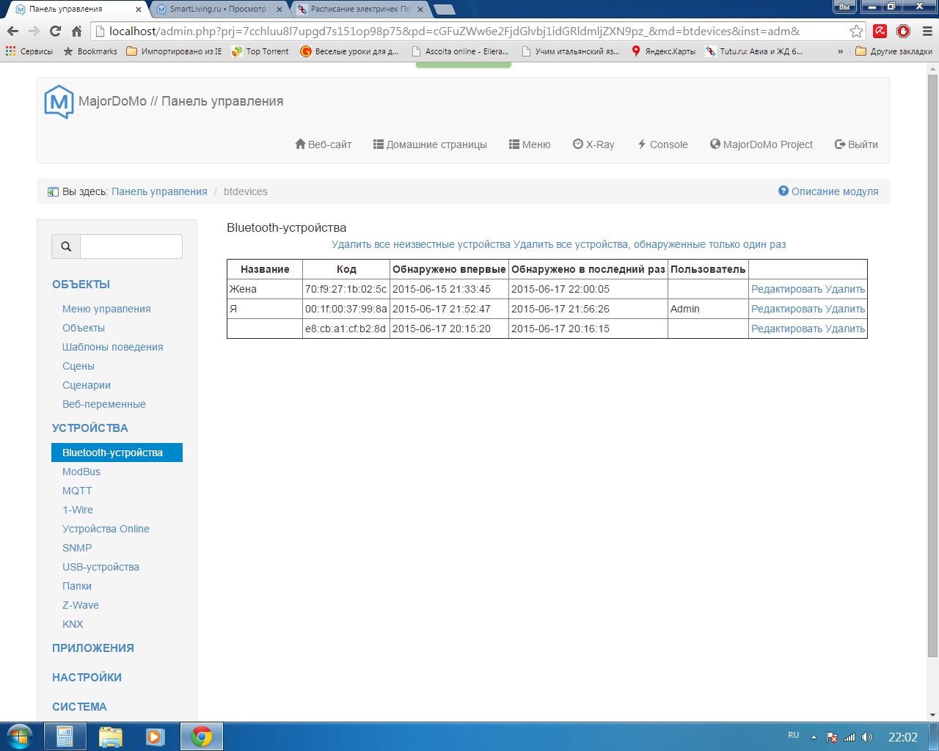Open Windows Start menu orb
This screenshot has width=939, height=751.
click(20, 736)
